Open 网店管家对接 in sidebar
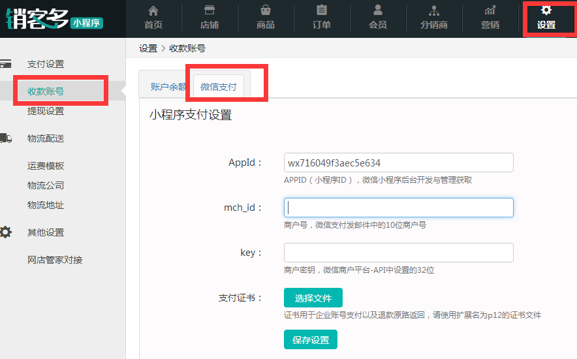The width and height of the screenshot is (577, 359). (55, 260)
